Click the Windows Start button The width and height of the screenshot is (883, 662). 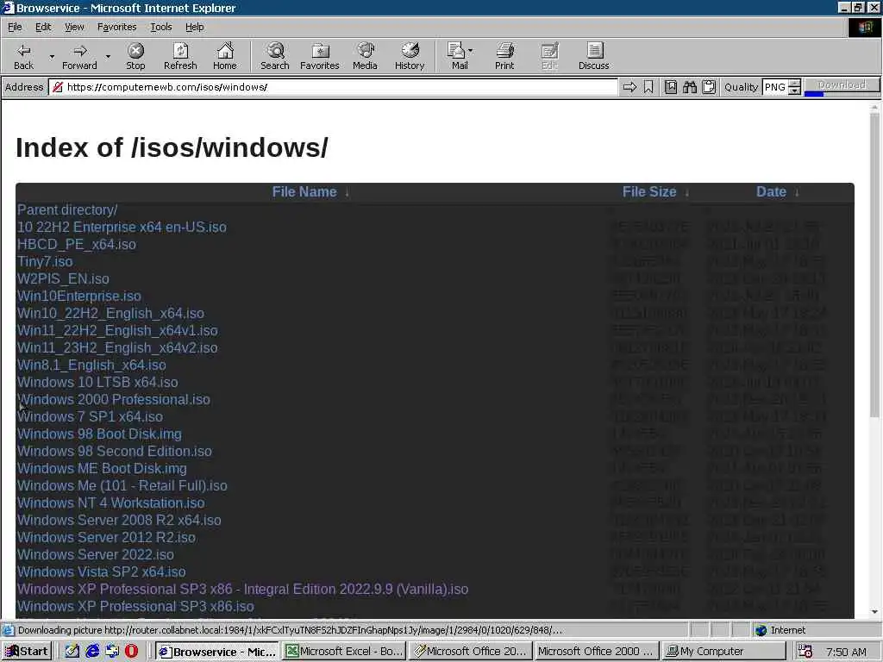tap(27, 652)
